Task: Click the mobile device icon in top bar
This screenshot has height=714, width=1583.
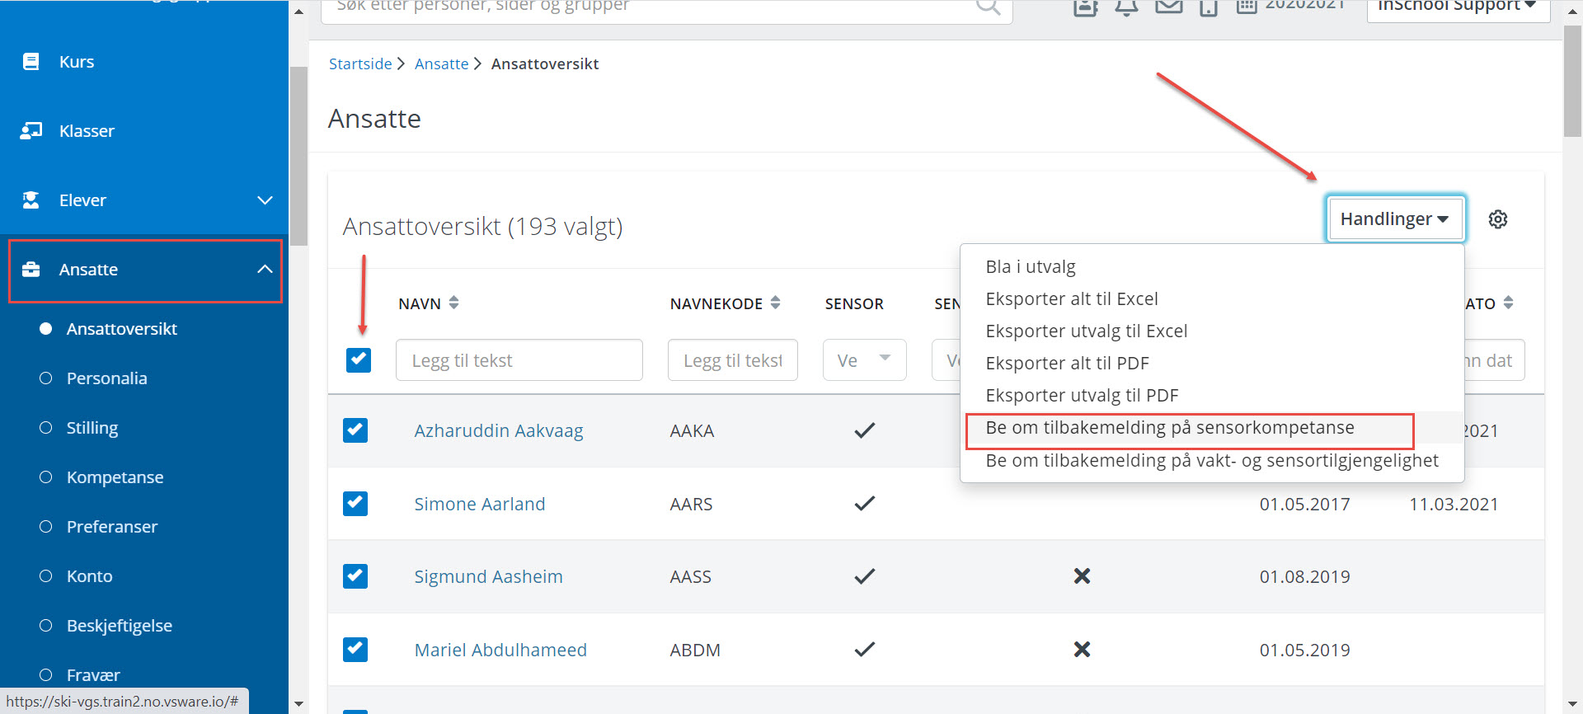Action: (1209, 7)
